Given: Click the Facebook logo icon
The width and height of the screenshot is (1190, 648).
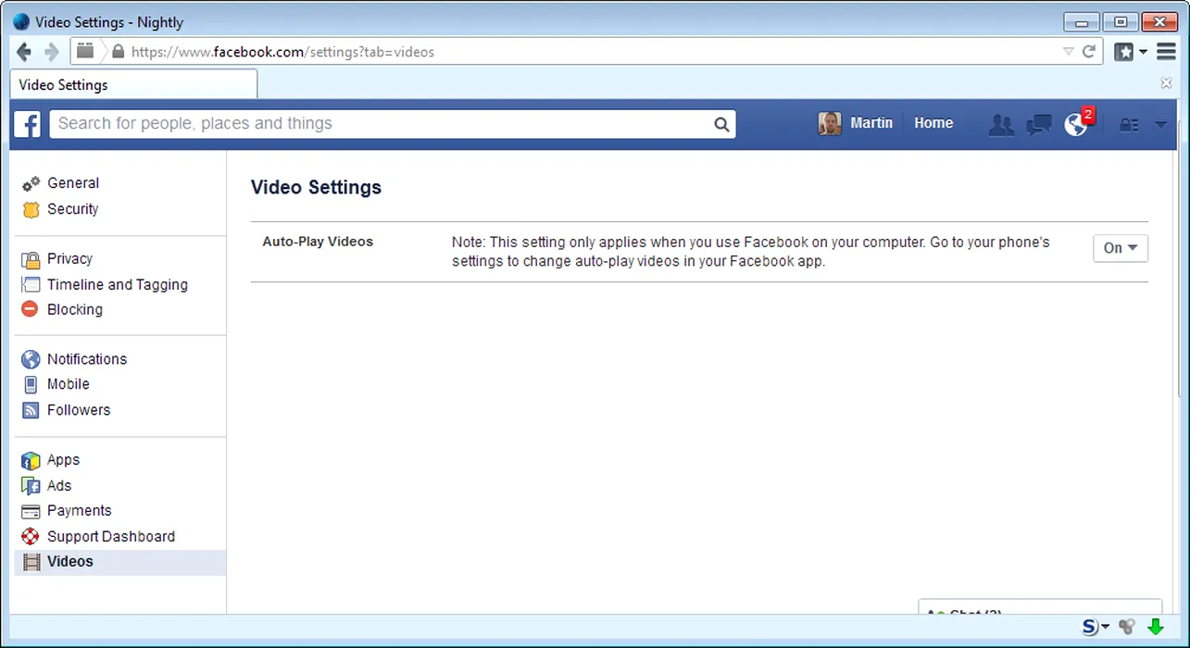Looking at the screenshot, I should point(27,124).
